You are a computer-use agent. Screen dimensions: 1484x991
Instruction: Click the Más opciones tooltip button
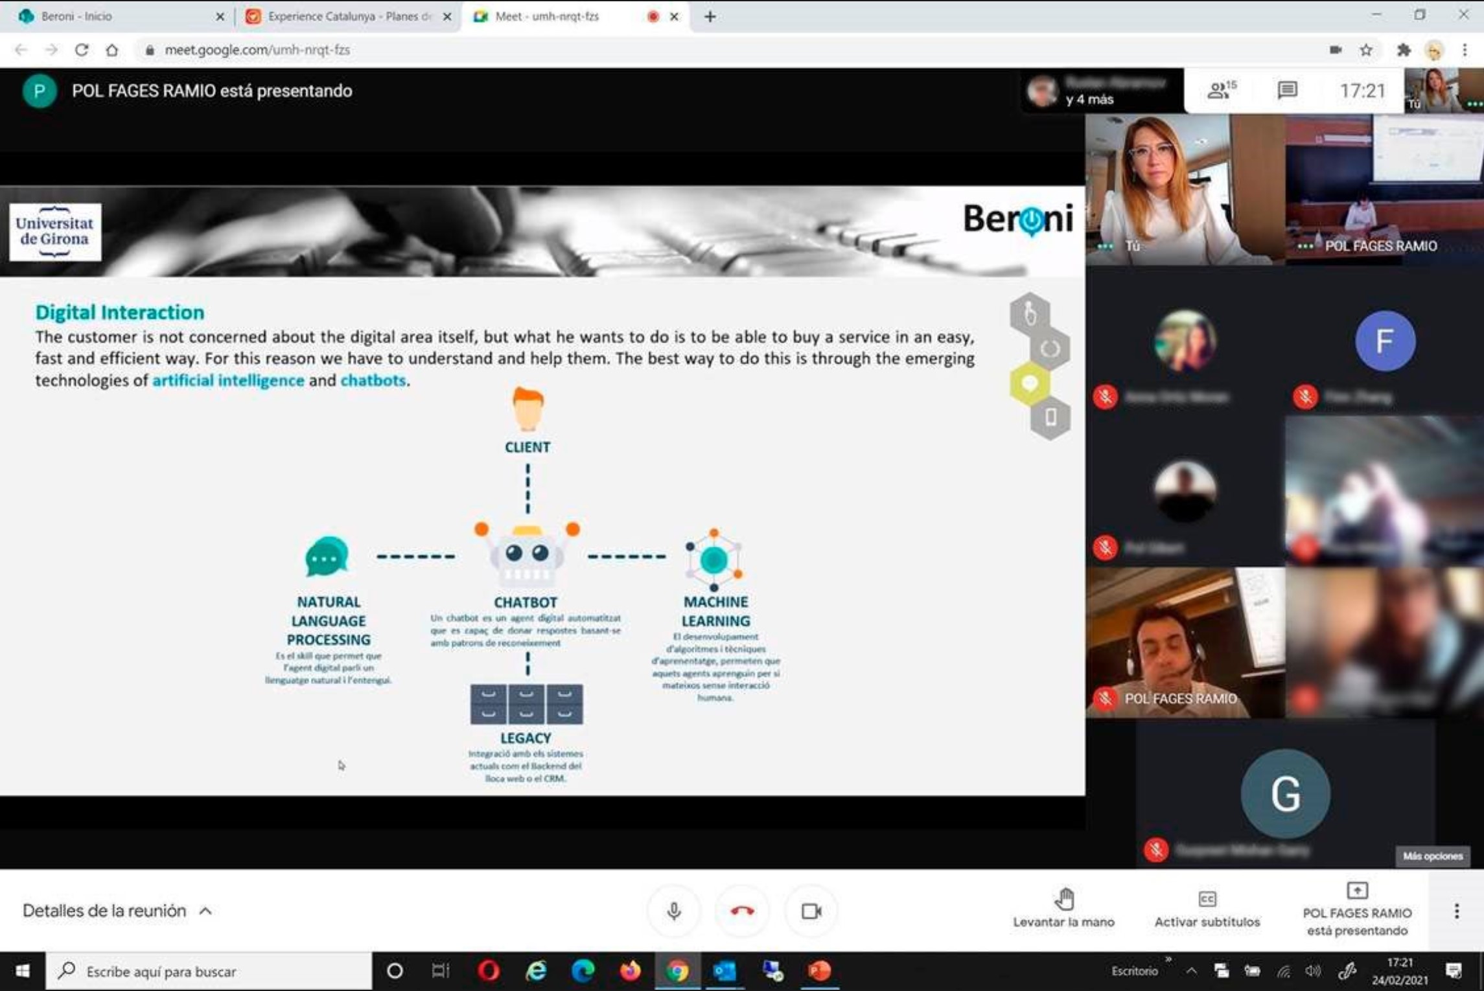(x=1432, y=856)
